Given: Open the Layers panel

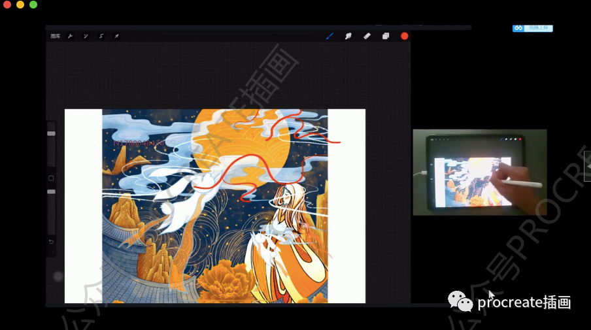Looking at the screenshot, I should pyautogui.click(x=386, y=36).
